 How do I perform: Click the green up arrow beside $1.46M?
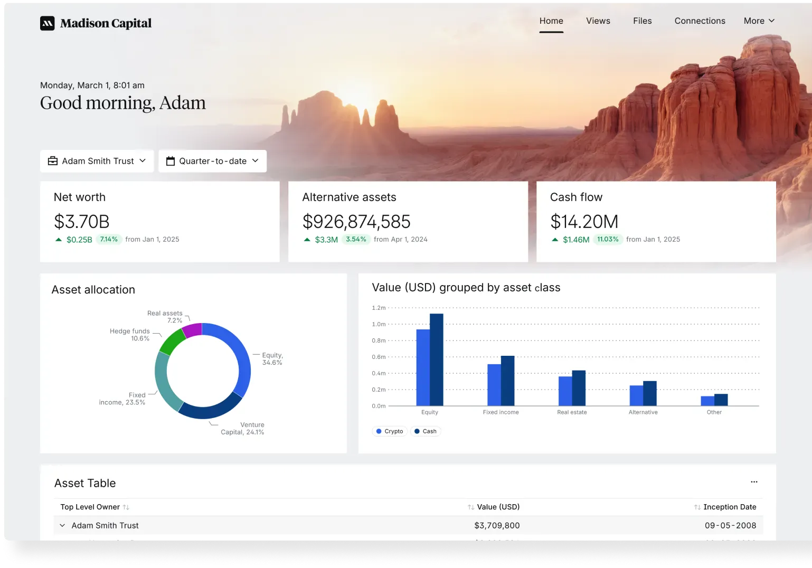[x=555, y=240]
